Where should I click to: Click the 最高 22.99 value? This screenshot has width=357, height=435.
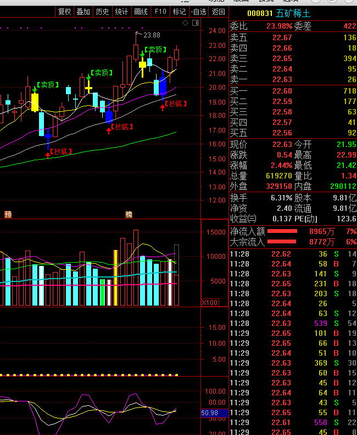347,155
